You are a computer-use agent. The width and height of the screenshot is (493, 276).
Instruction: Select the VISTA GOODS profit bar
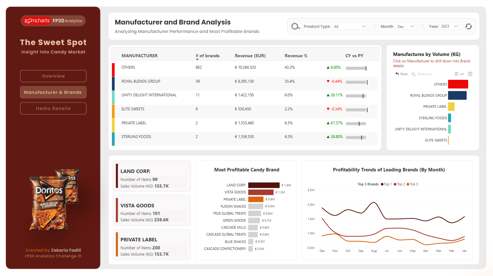tap(261, 192)
